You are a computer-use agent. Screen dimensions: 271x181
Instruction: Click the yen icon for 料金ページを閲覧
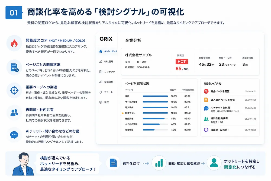pos(206,91)
